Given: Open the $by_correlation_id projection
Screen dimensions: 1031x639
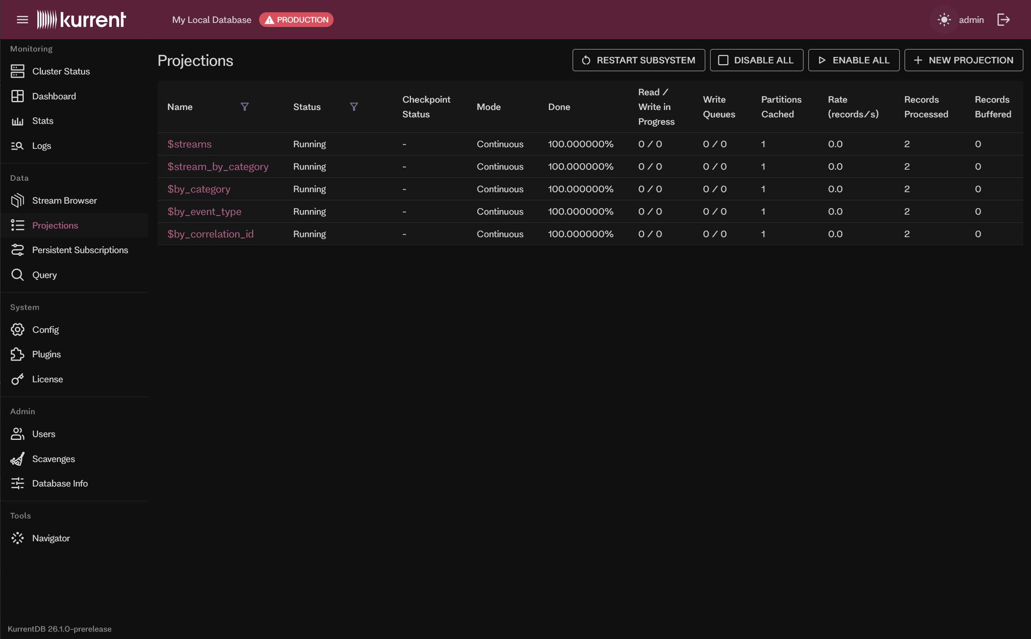Looking at the screenshot, I should coord(211,234).
